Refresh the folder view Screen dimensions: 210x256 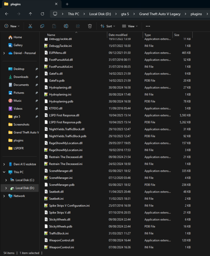click(42, 14)
